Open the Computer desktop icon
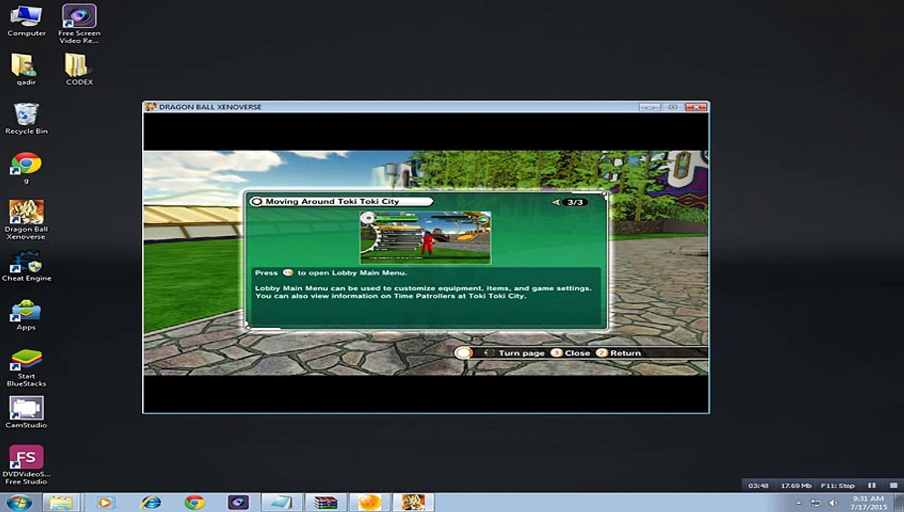Image resolution: width=904 pixels, height=512 pixels. click(26, 21)
